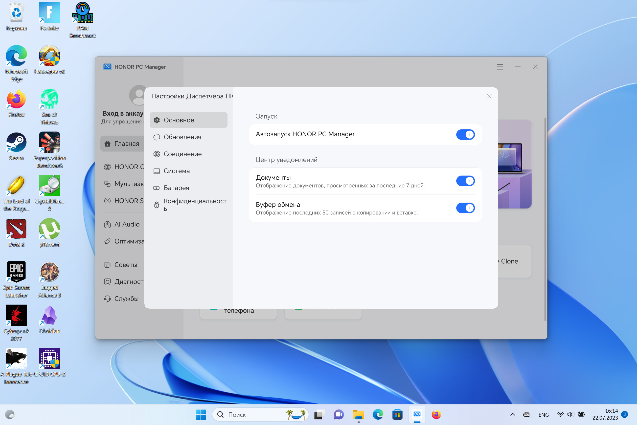637x425 pixels.
Task: Select the CrystalDisk 8 desktop icon
Action: [49, 194]
